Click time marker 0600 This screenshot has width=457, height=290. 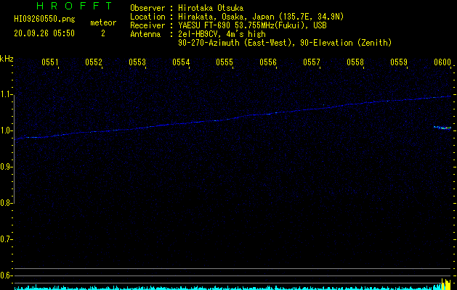[x=442, y=62]
